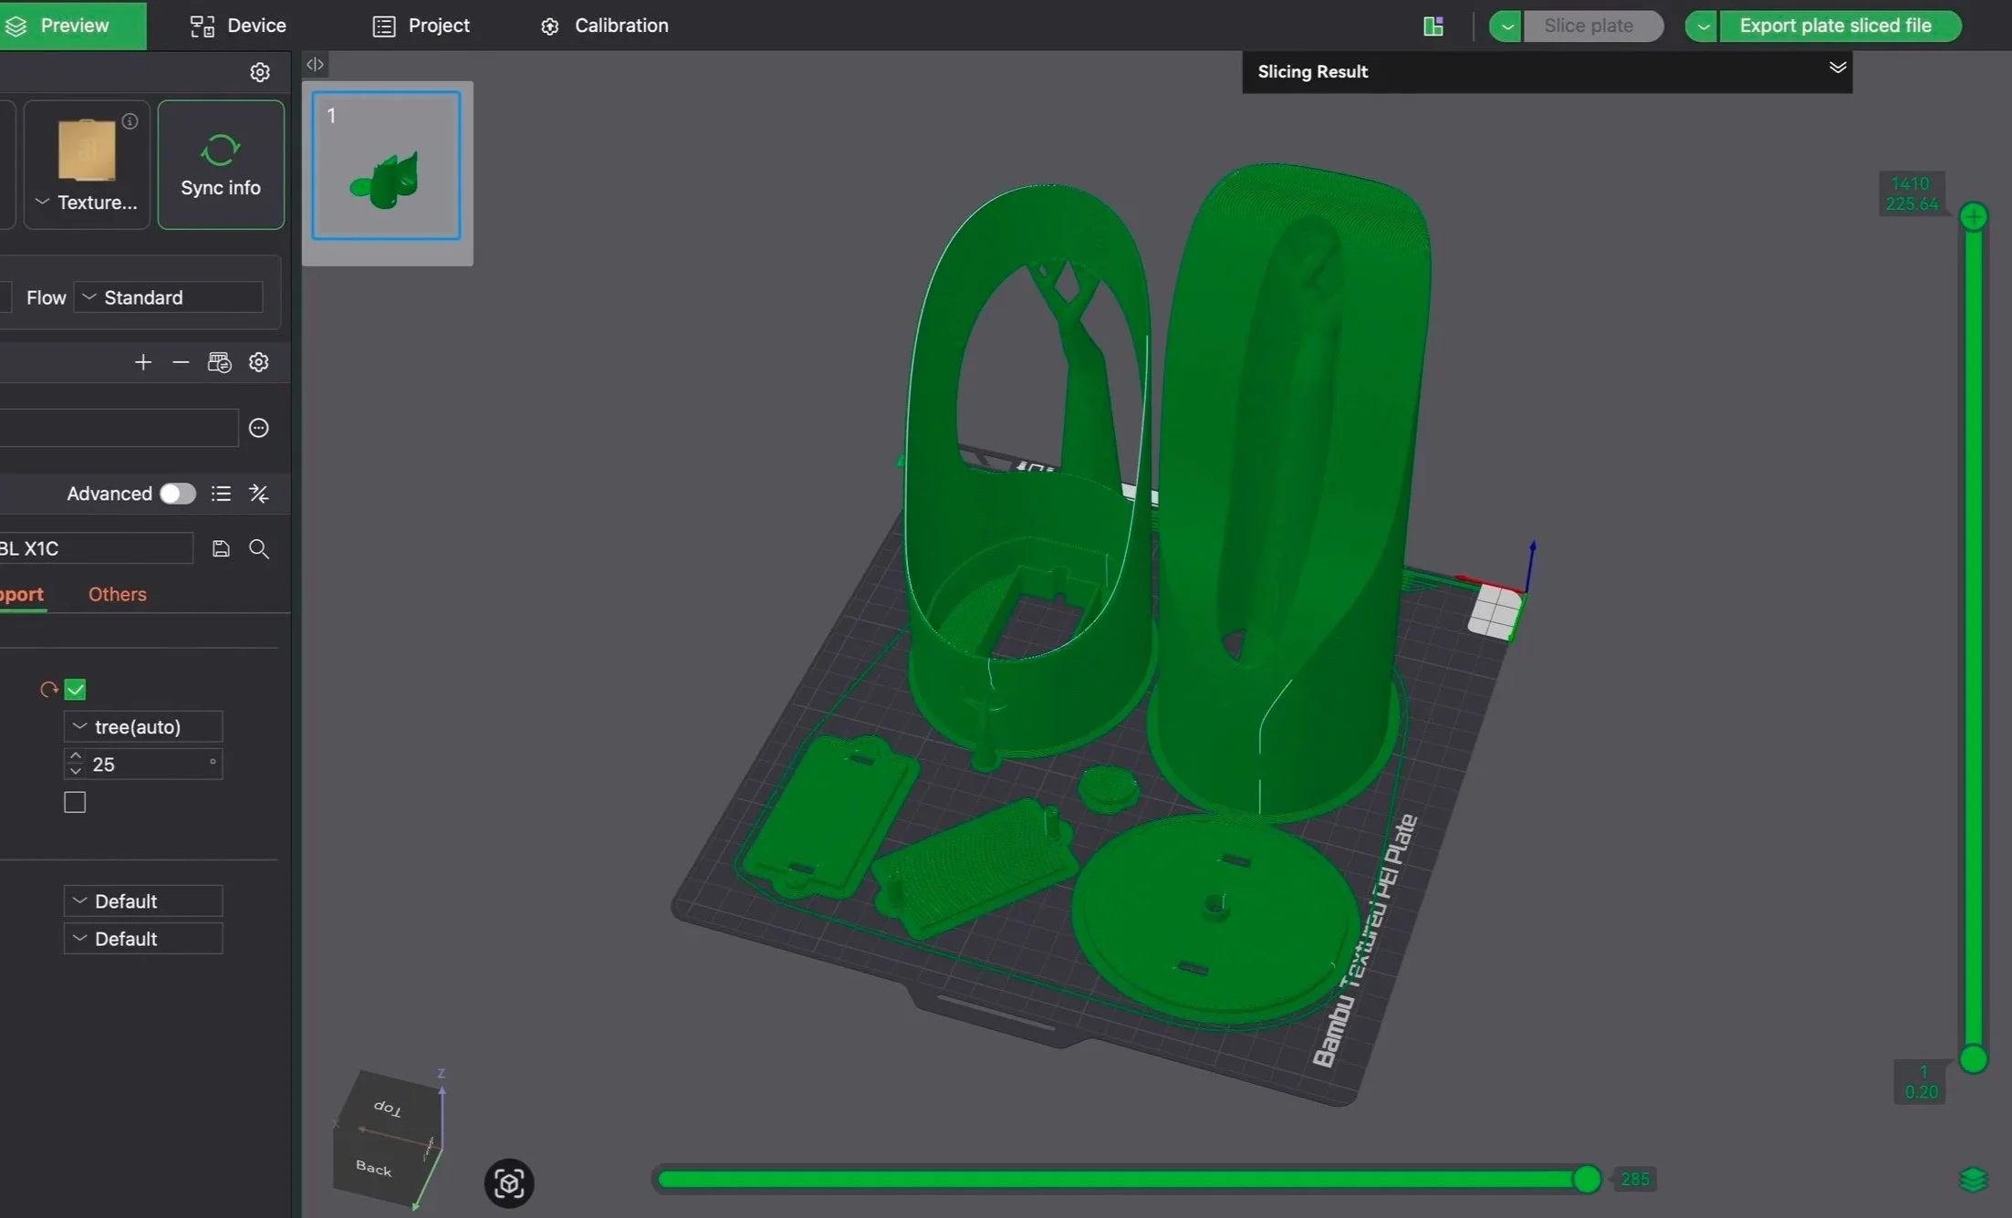Click the compare presets icon

(x=259, y=494)
